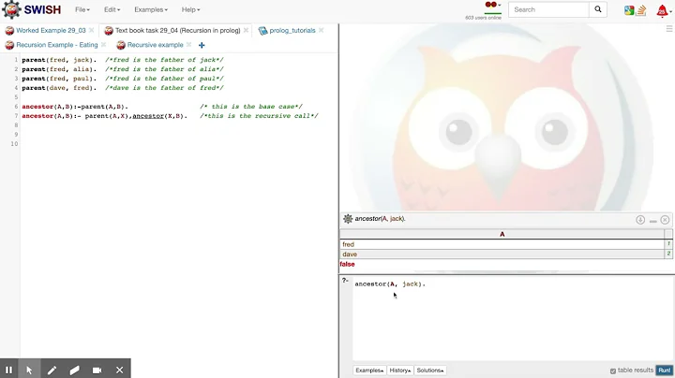Click the SWISH owl logo
Screen dimensions: 675x378
click(x=11, y=9)
